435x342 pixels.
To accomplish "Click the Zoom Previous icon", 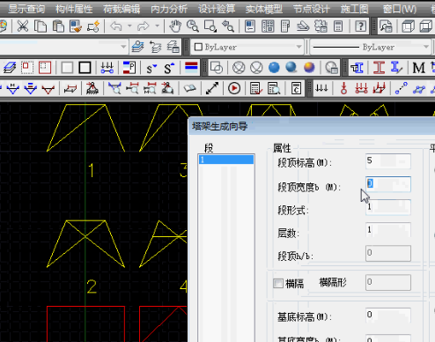I will coord(228,26).
